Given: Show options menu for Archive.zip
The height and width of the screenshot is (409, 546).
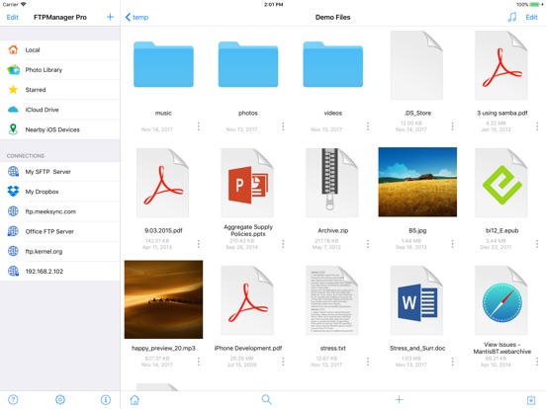Looking at the screenshot, I should click(368, 244).
